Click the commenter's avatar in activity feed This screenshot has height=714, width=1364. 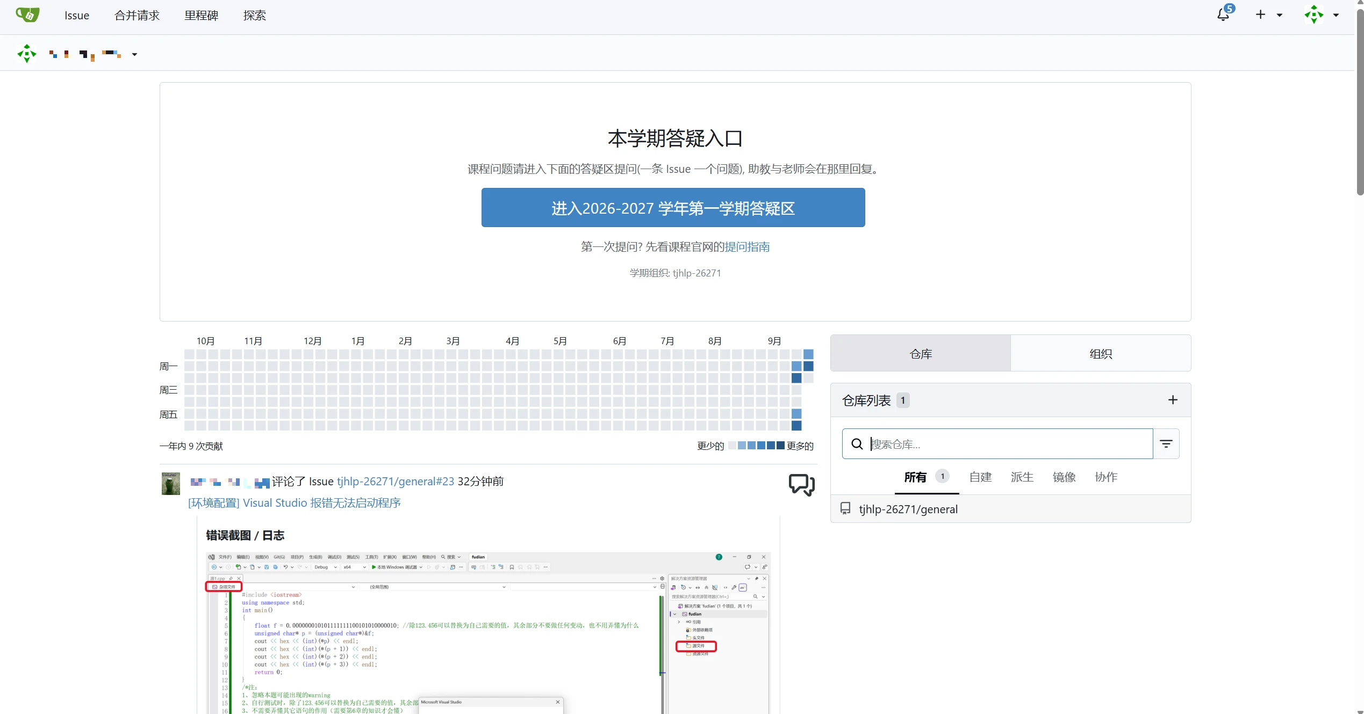tap(171, 484)
